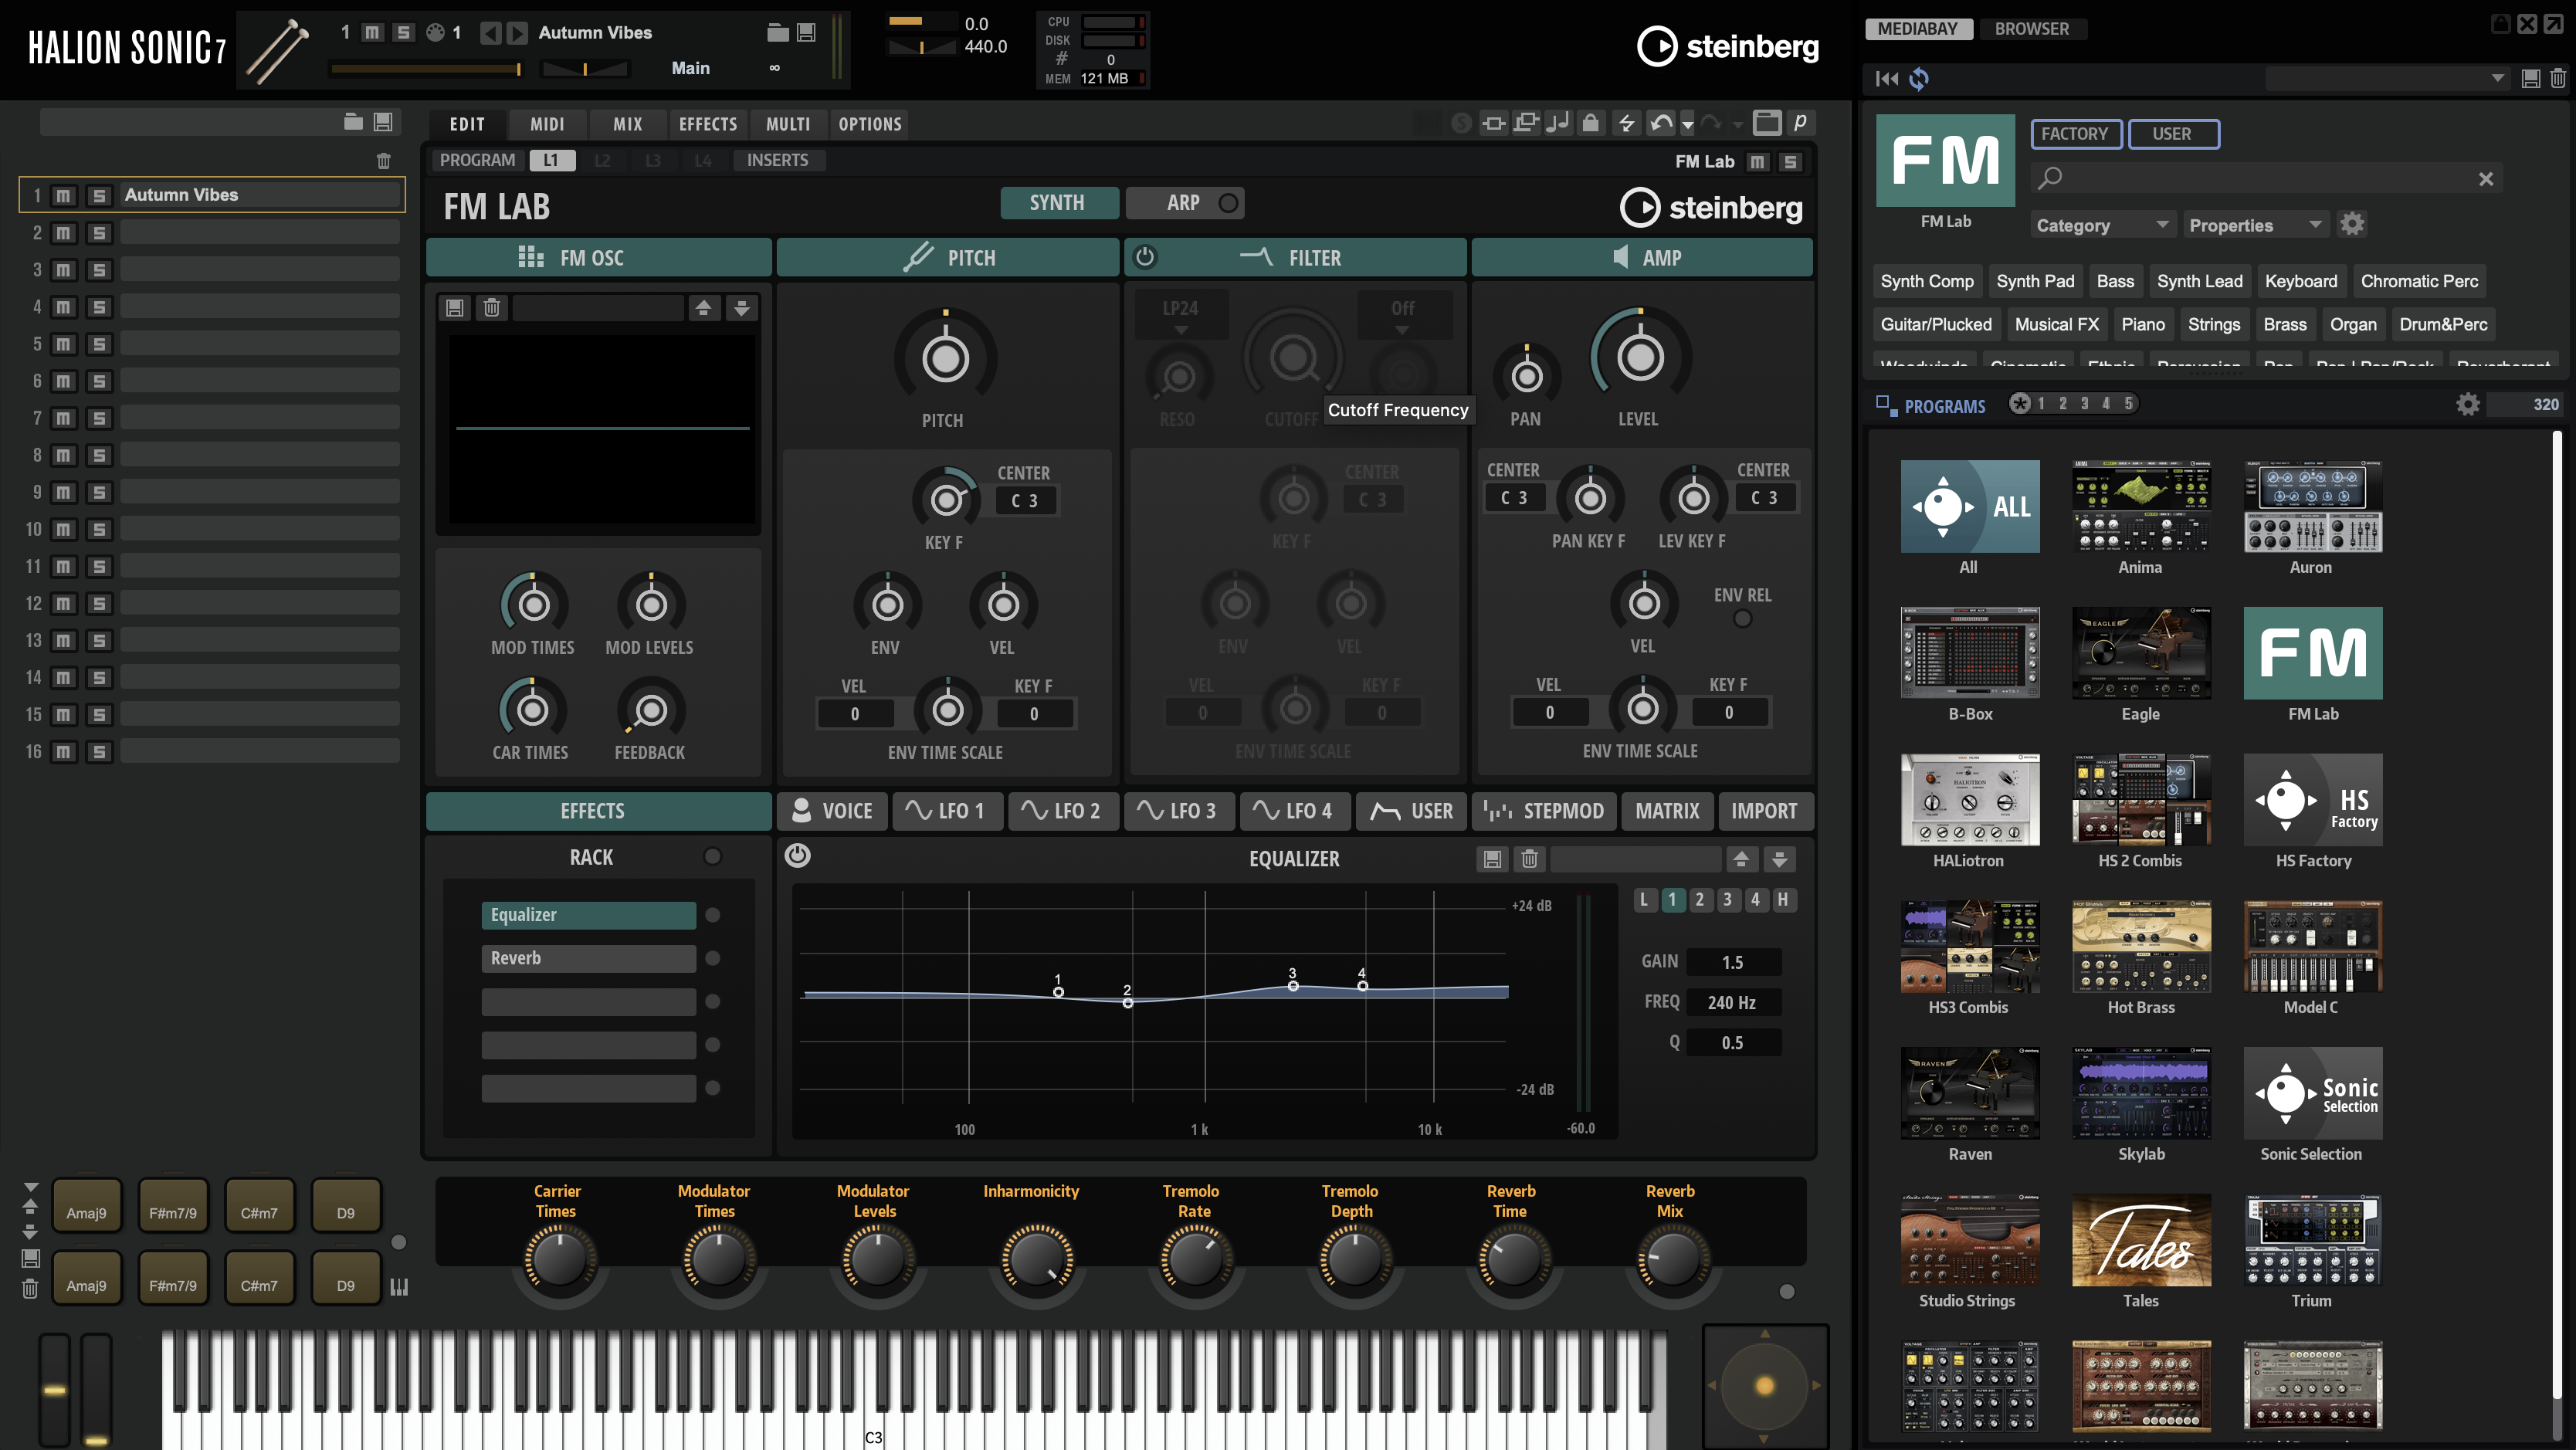Viewport: 2576px width, 1450px height.
Task: Switch to the MIX tab
Action: [x=627, y=124]
